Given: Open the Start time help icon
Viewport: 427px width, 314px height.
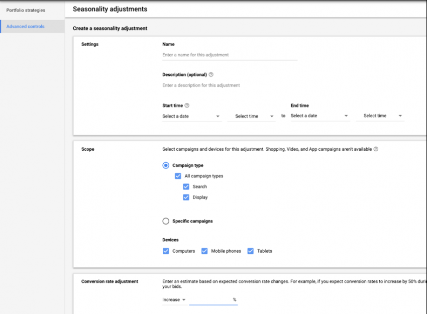Looking at the screenshot, I should click(x=187, y=106).
